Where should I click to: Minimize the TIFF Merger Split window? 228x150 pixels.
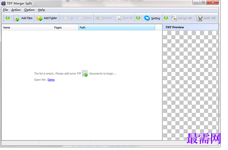[196, 3]
